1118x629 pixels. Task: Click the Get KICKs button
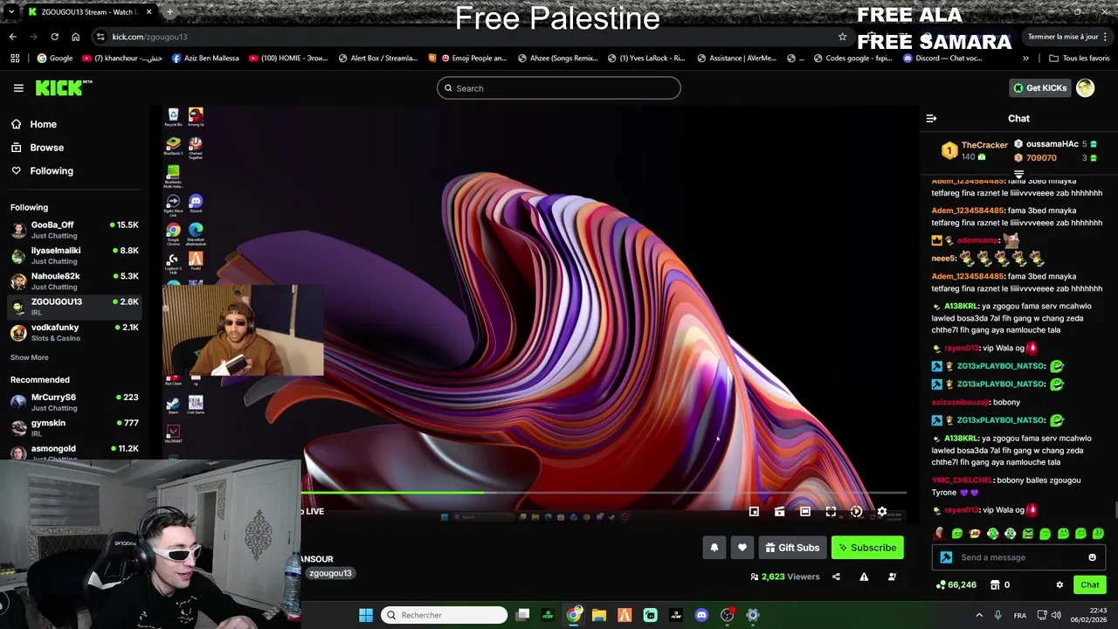[x=1039, y=87]
